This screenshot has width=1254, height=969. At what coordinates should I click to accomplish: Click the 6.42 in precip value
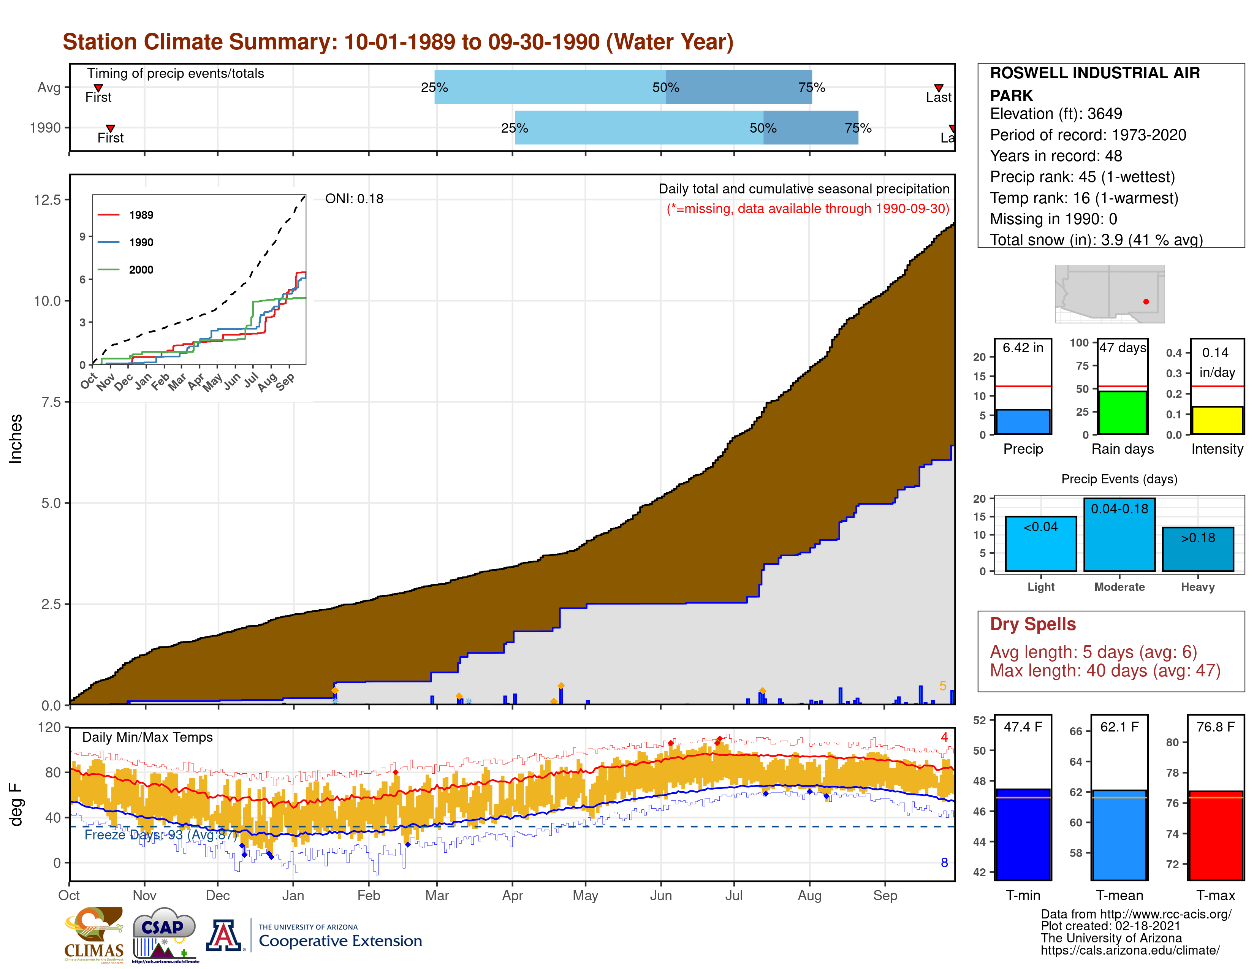pos(1023,347)
